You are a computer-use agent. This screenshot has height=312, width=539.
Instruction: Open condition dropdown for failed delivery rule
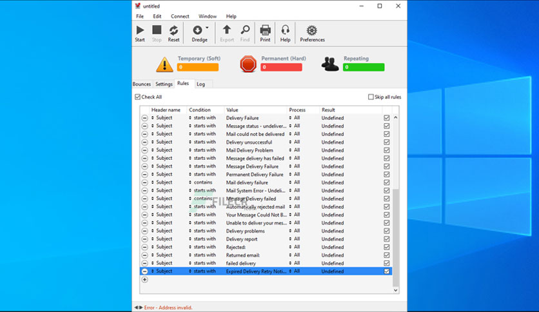[190, 263]
